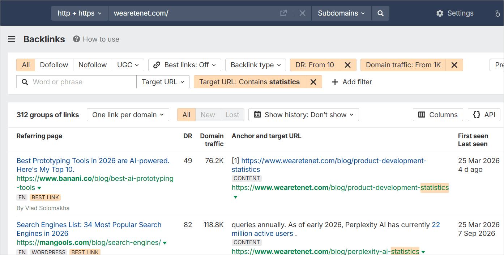
Task: Open the Backlink type dropdown
Action: coord(256,65)
